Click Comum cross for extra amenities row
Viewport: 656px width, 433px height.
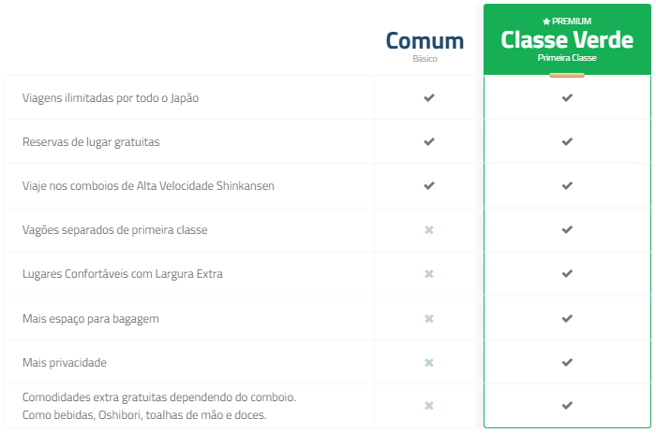(428, 406)
